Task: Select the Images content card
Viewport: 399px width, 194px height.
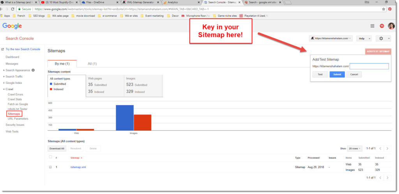Action: click(143, 86)
